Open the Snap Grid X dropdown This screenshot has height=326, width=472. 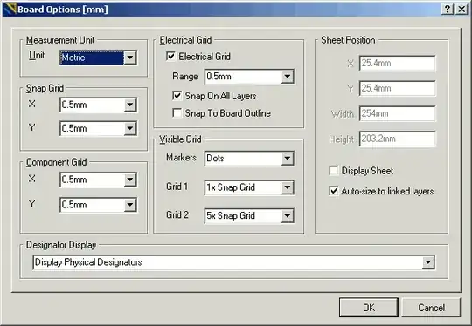130,105
